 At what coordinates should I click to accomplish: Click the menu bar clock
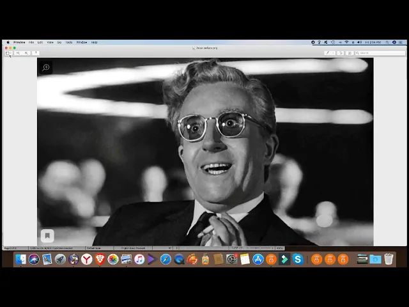tap(373, 42)
